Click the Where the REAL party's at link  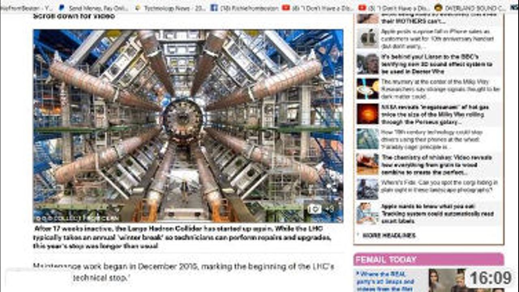click(385, 281)
